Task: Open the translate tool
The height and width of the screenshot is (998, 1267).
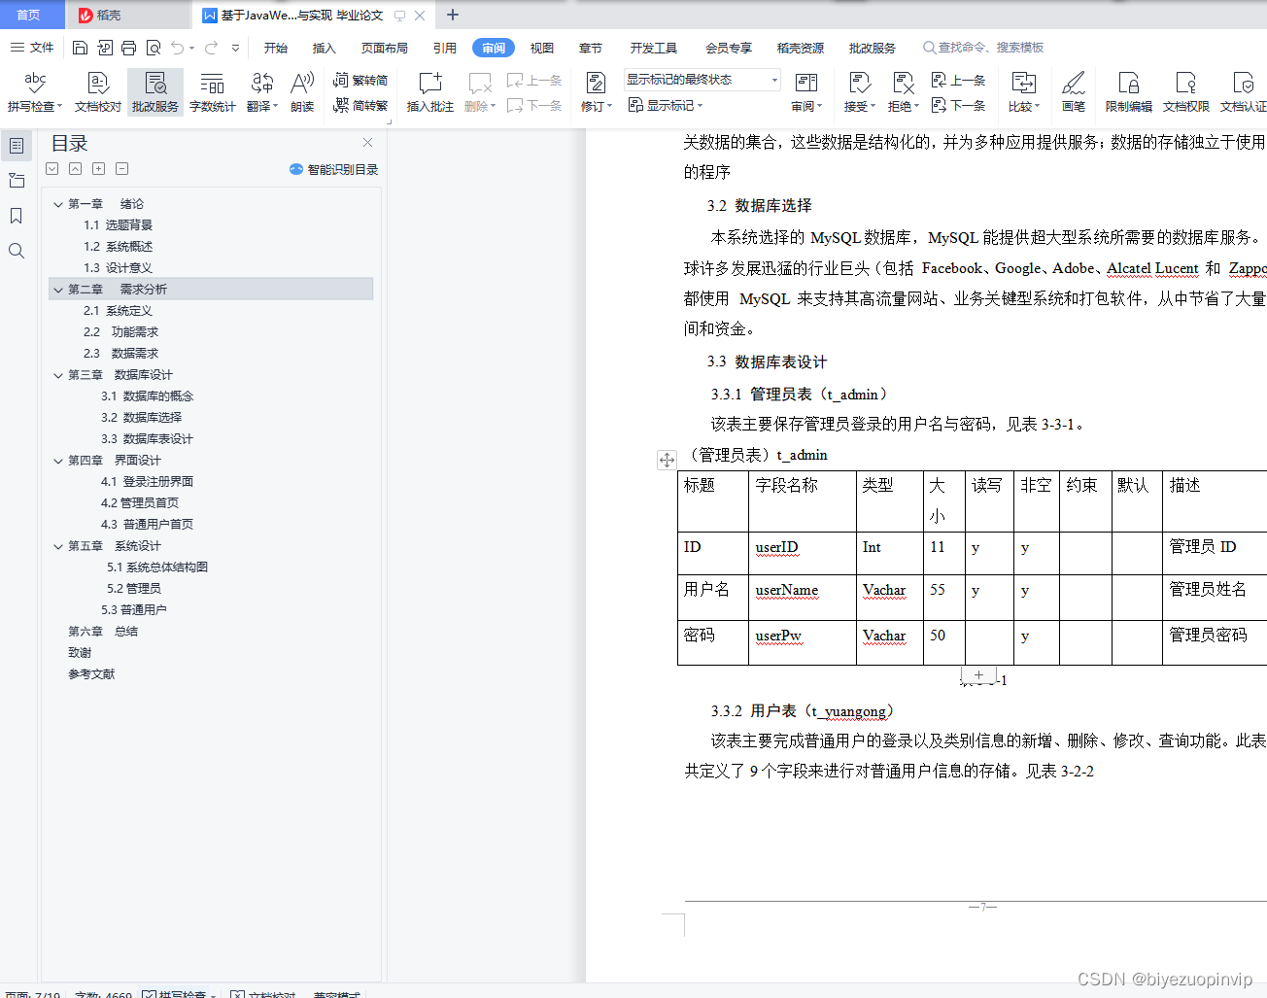Action: coord(261,92)
